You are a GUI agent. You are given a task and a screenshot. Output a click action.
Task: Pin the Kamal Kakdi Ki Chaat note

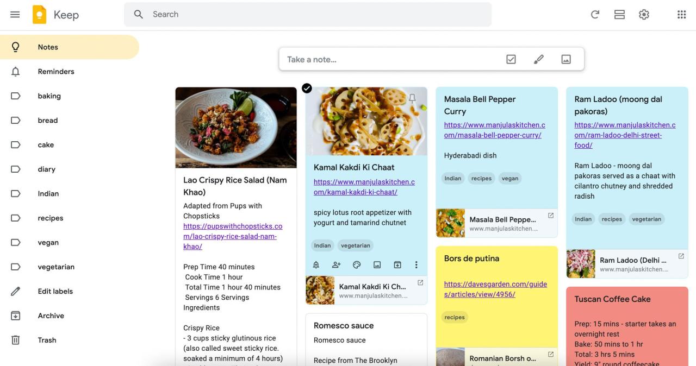(x=412, y=98)
